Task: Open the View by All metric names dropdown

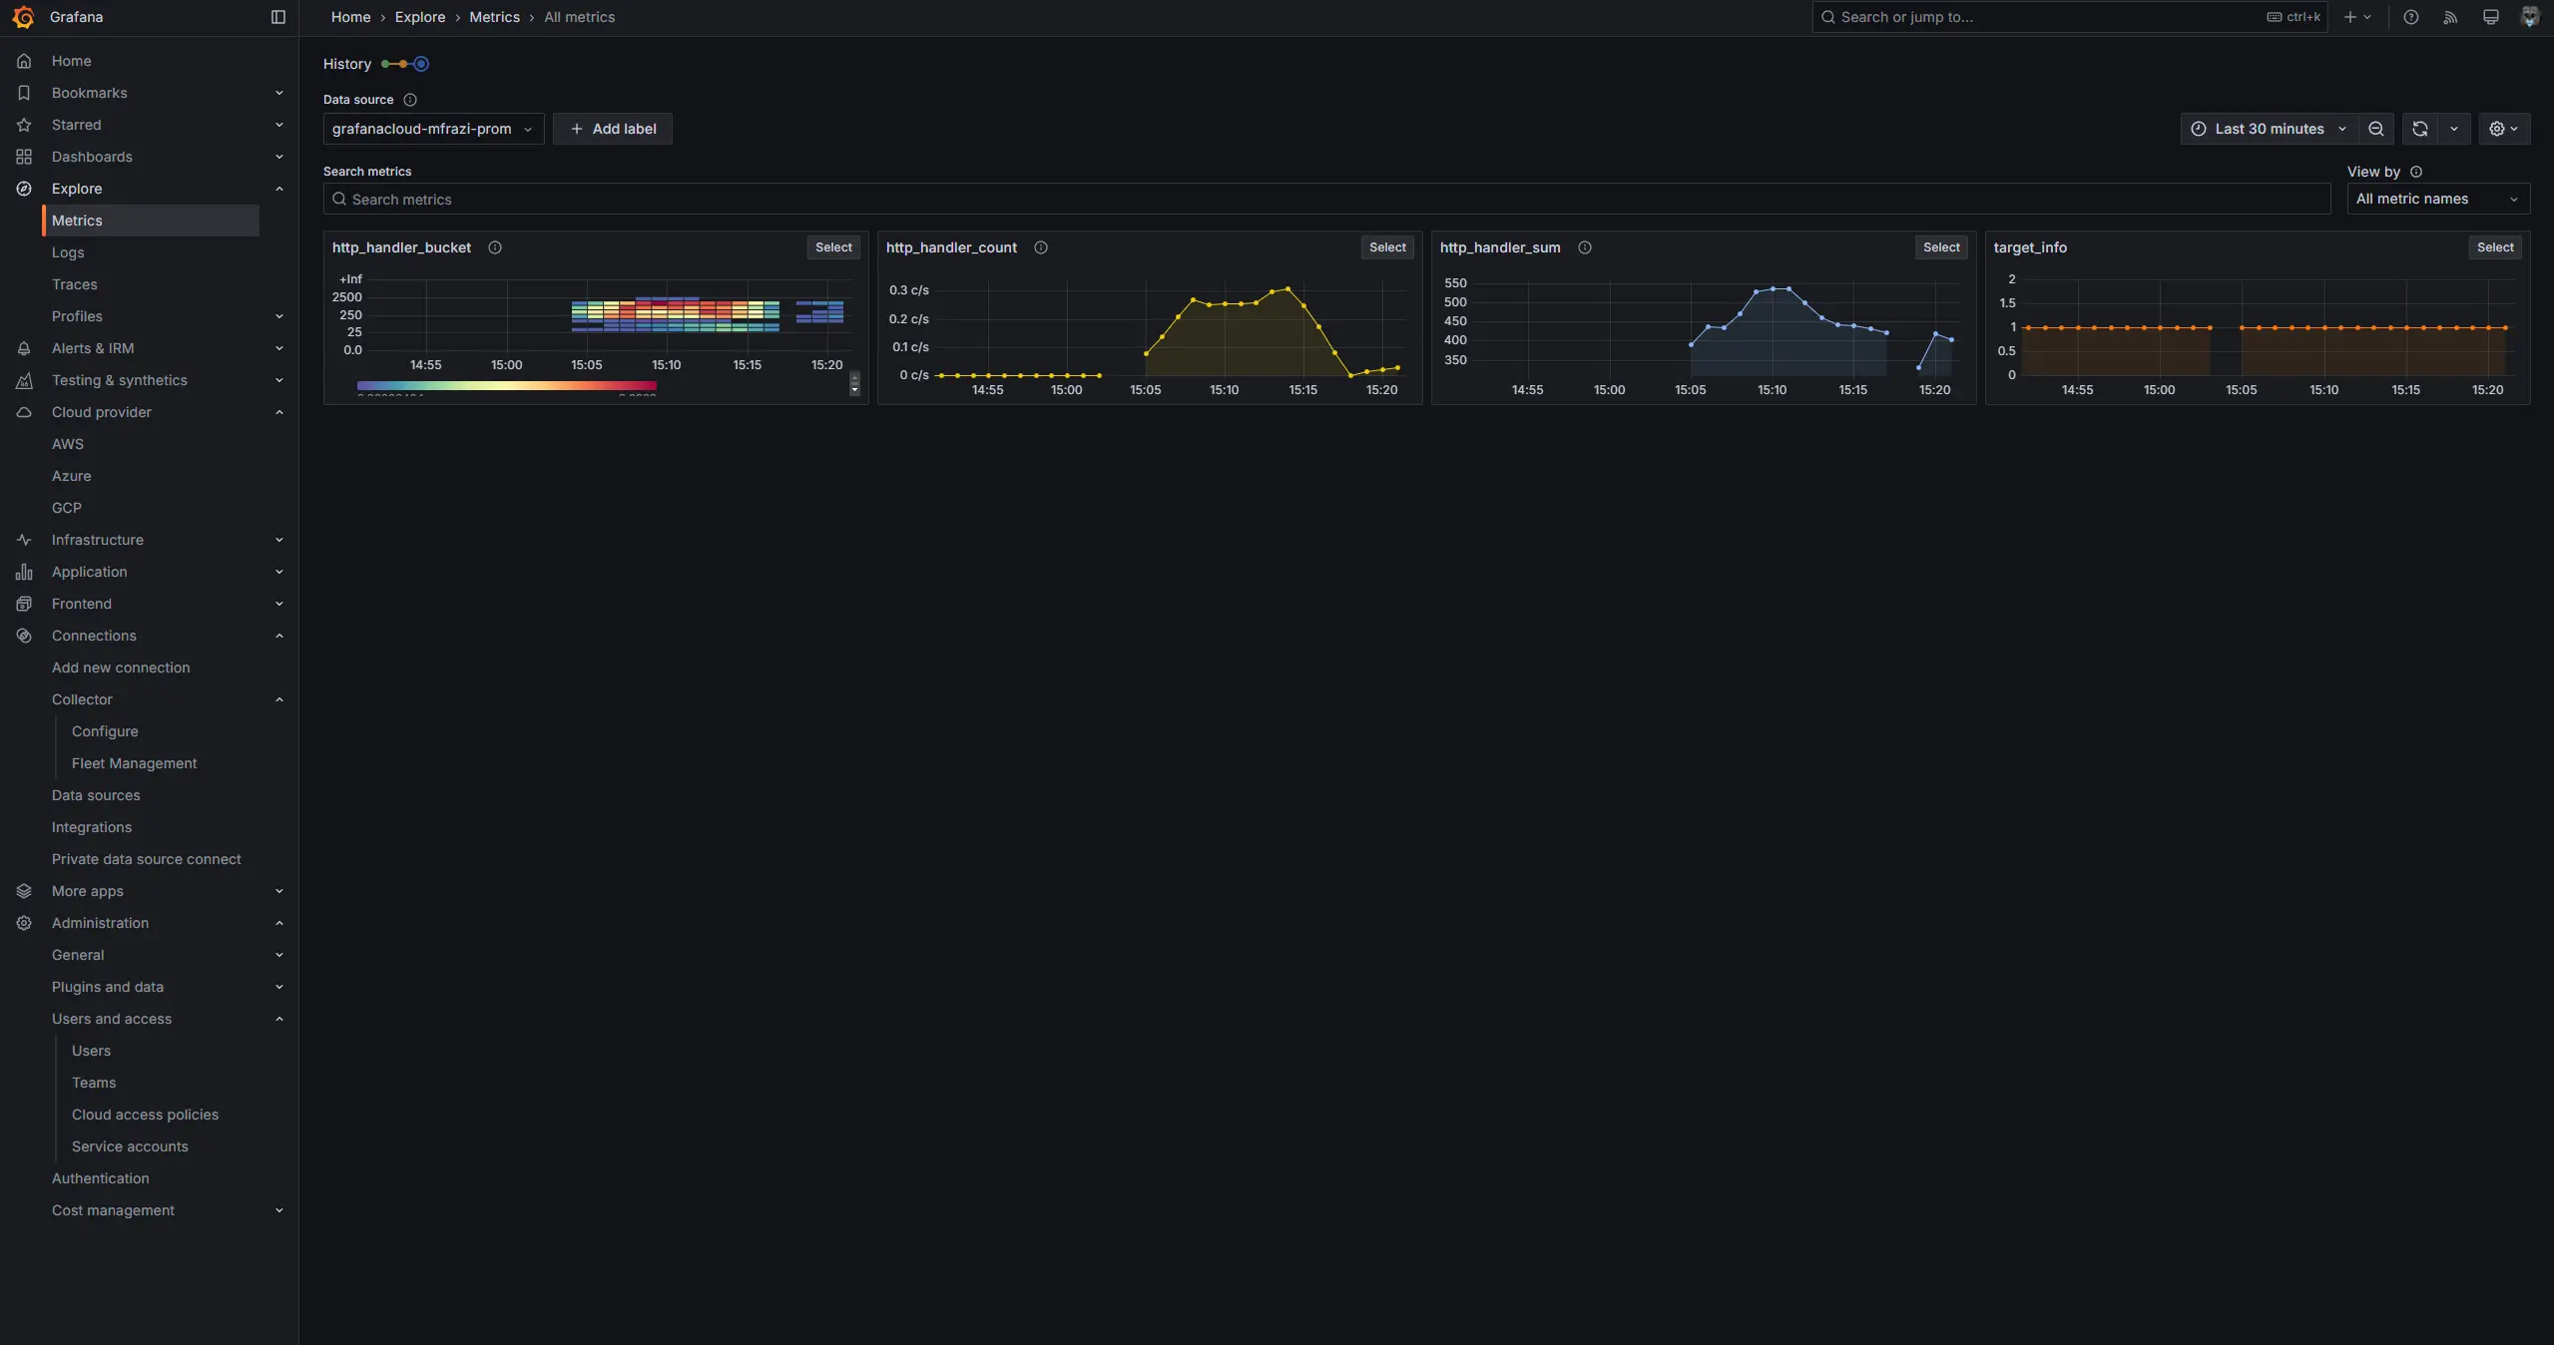Action: 2438,199
